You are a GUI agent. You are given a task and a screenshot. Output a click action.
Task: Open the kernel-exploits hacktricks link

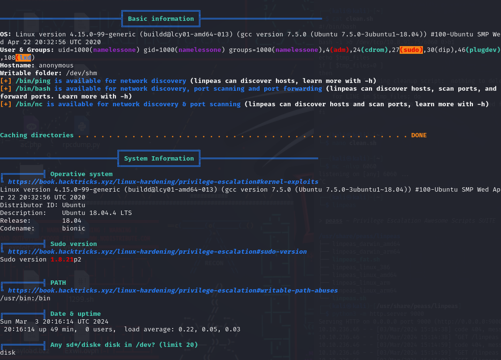click(163, 182)
